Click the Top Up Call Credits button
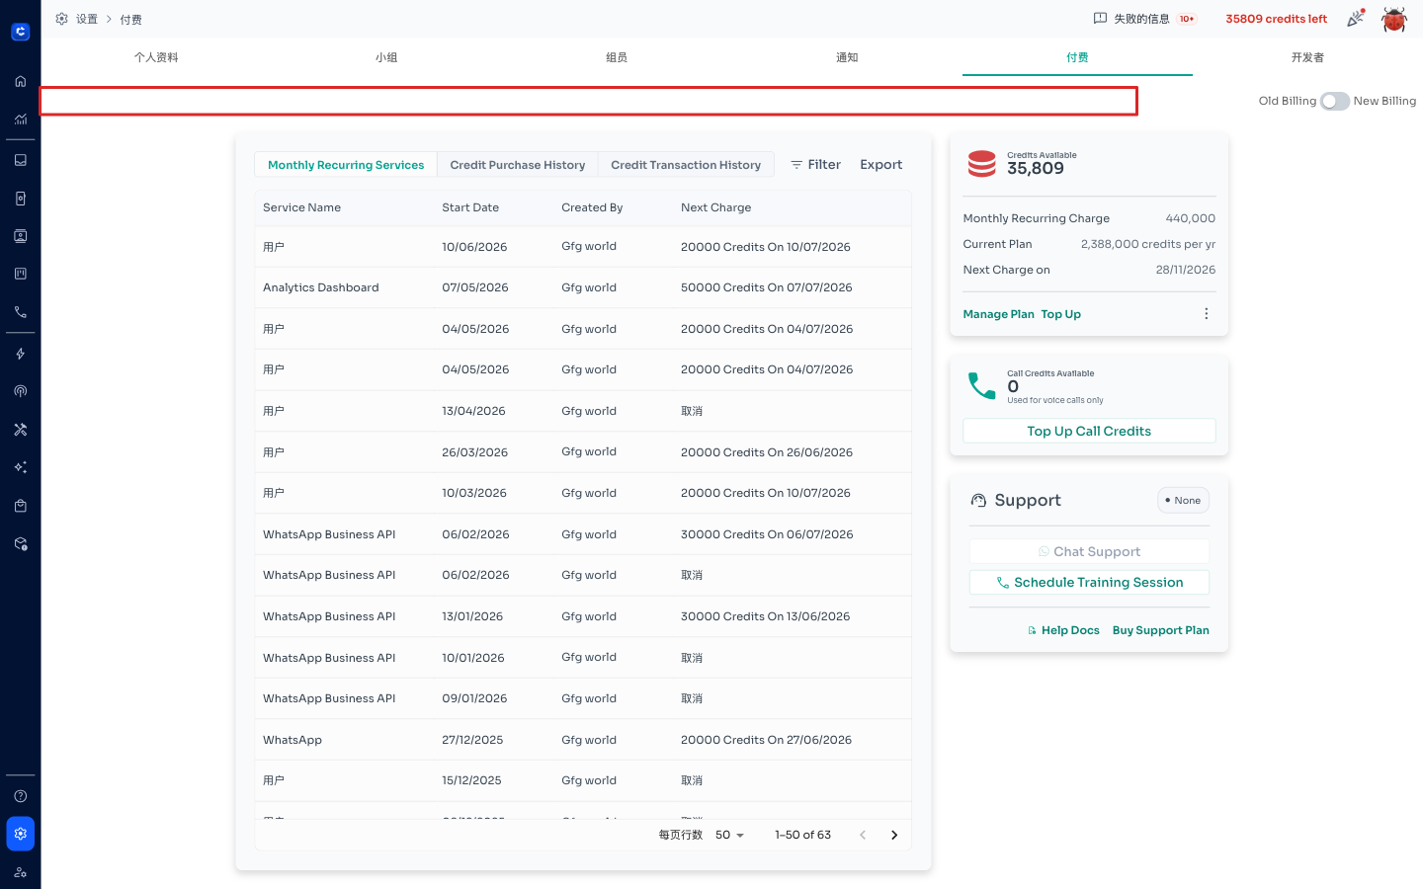This screenshot has width=1423, height=889. 1089,432
